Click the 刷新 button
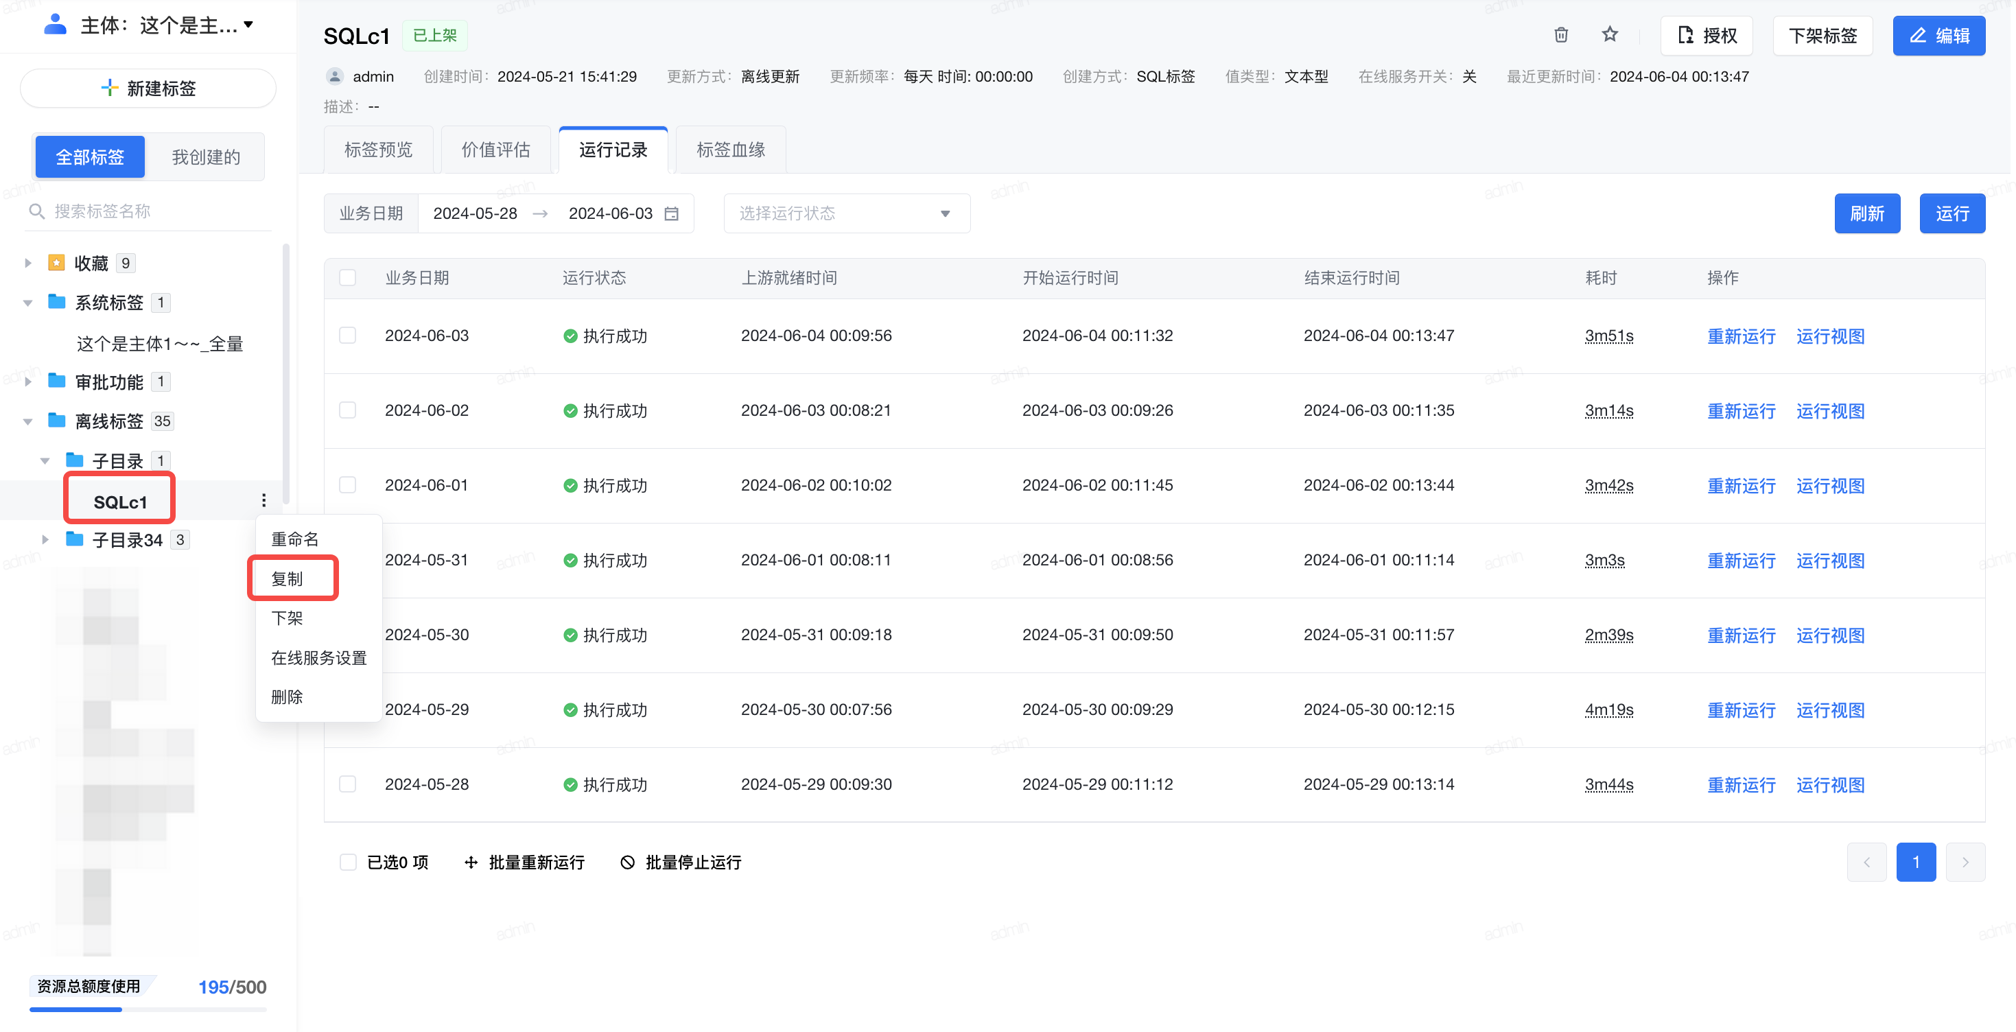This screenshot has height=1032, width=2016. coord(1866,213)
